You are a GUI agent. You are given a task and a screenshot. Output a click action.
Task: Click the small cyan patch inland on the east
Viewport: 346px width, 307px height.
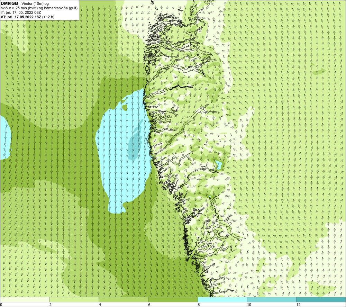click(x=219, y=165)
